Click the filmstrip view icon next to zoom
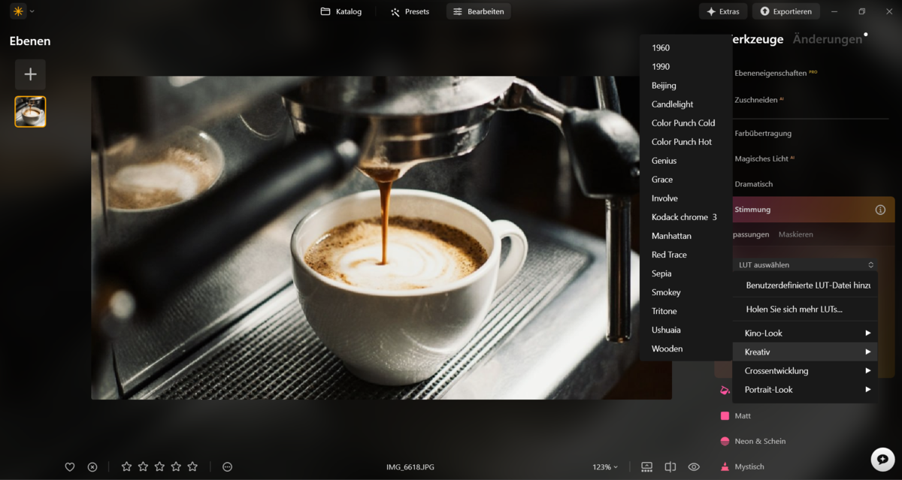 coord(646,466)
